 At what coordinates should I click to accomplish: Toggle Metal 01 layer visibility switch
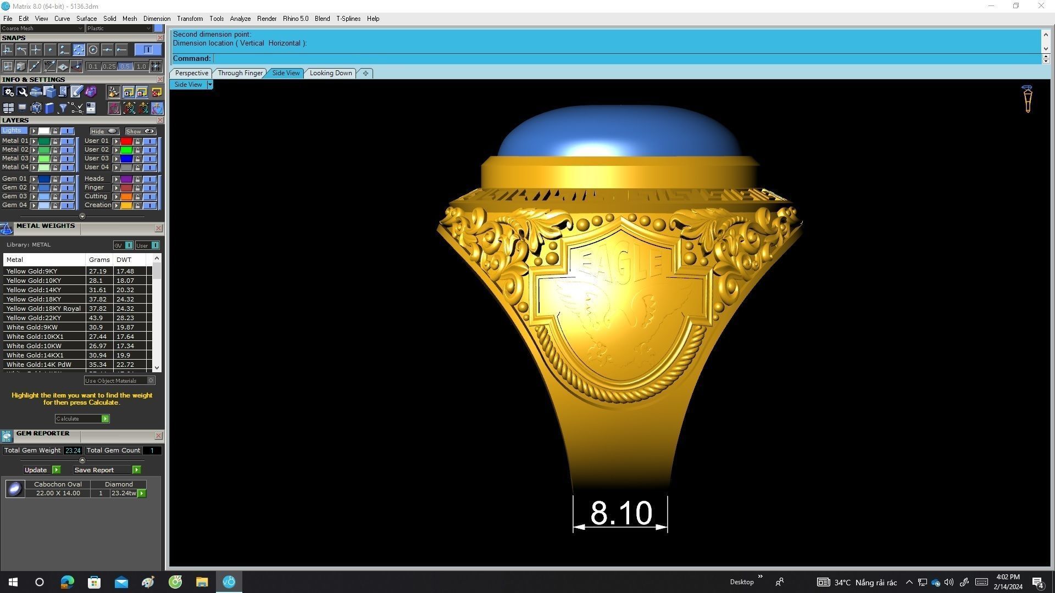click(x=67, y=141)
